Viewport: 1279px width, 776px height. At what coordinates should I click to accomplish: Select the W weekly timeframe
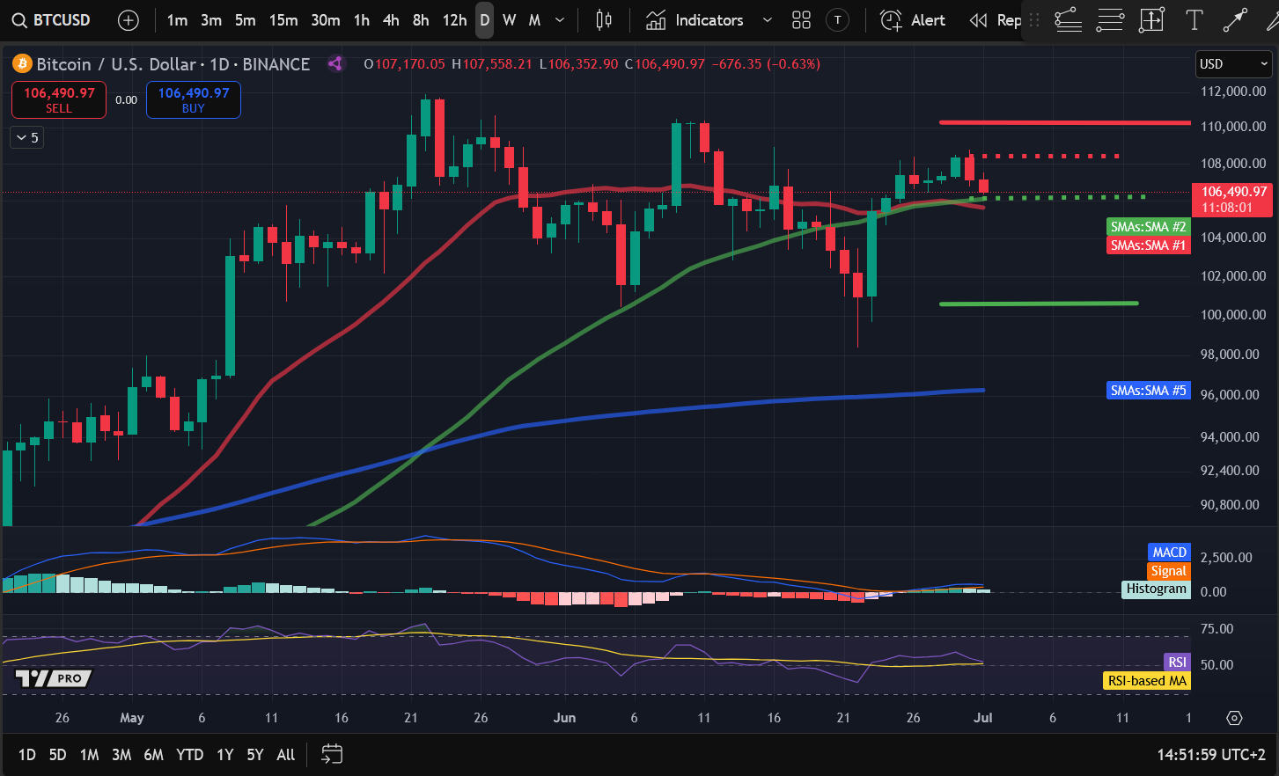click(x=509, y=20)
